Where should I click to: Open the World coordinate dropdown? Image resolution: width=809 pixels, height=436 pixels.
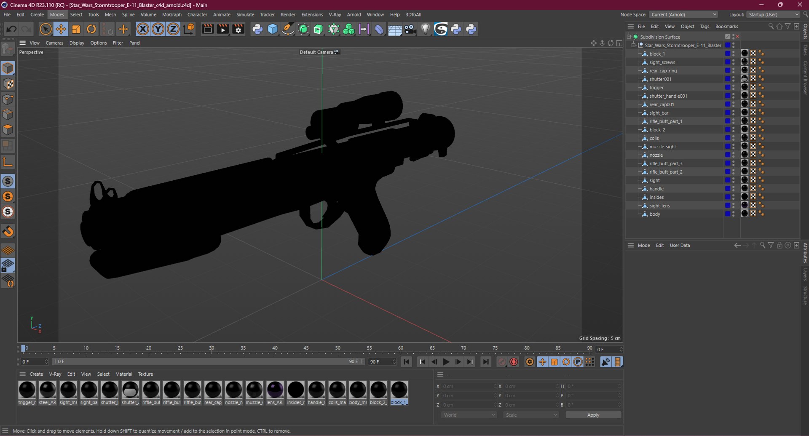point(469,415)
